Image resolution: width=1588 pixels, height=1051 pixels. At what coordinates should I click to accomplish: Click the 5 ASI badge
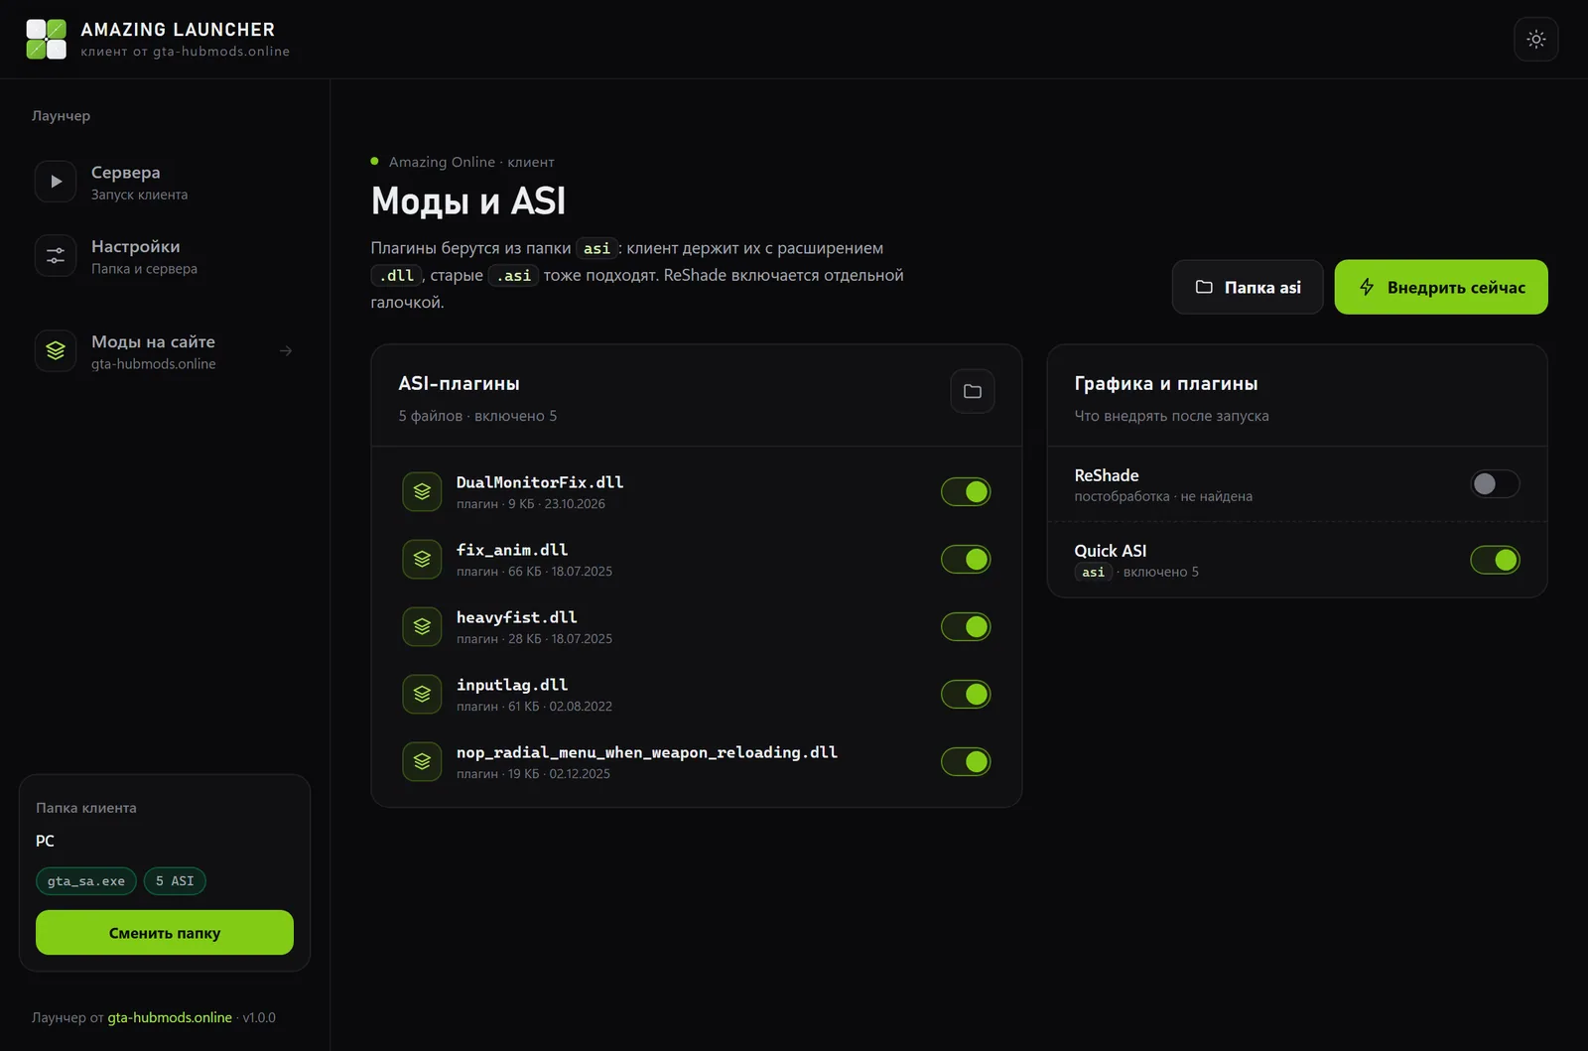[x=175, y=881]
